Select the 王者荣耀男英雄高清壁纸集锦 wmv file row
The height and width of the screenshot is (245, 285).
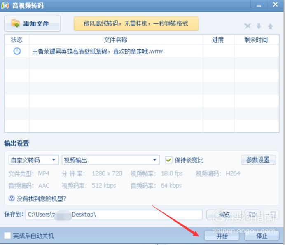click(142, 51)
